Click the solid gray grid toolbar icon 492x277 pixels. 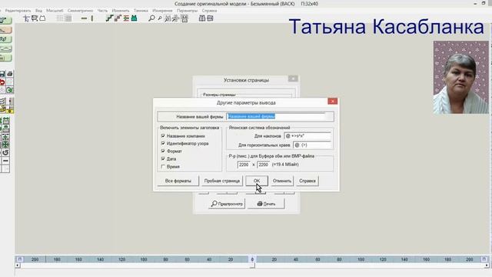[x=68, y=18]
